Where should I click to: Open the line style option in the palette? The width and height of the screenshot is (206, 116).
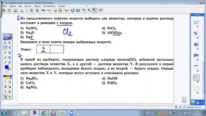pyautogui.click(x=5, y=82)
